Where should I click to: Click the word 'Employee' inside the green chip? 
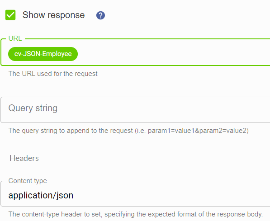57,54
